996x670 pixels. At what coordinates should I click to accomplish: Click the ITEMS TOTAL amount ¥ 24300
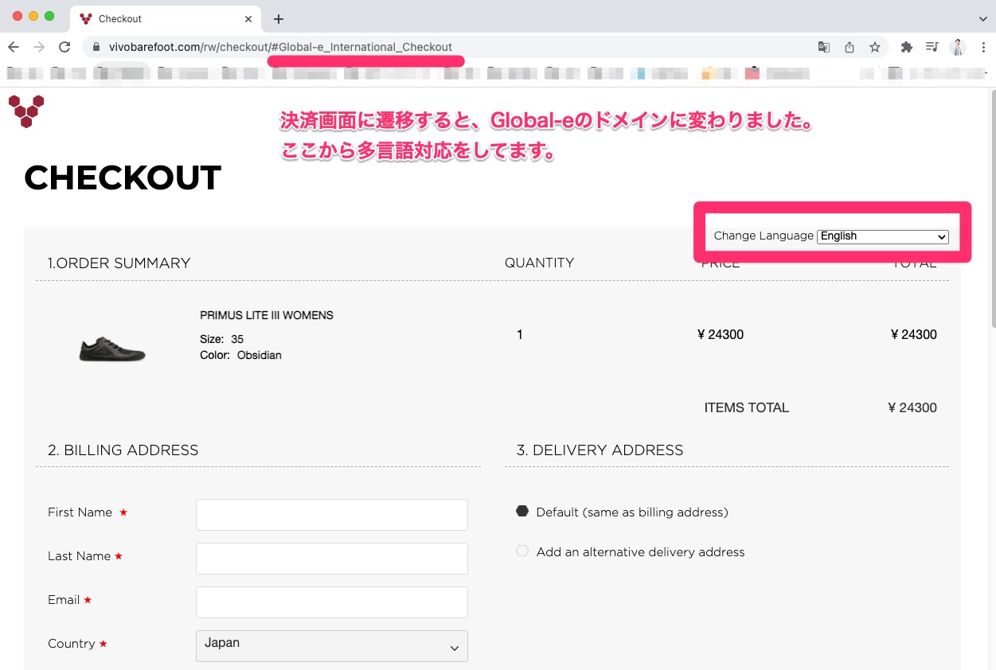[912, 407]
